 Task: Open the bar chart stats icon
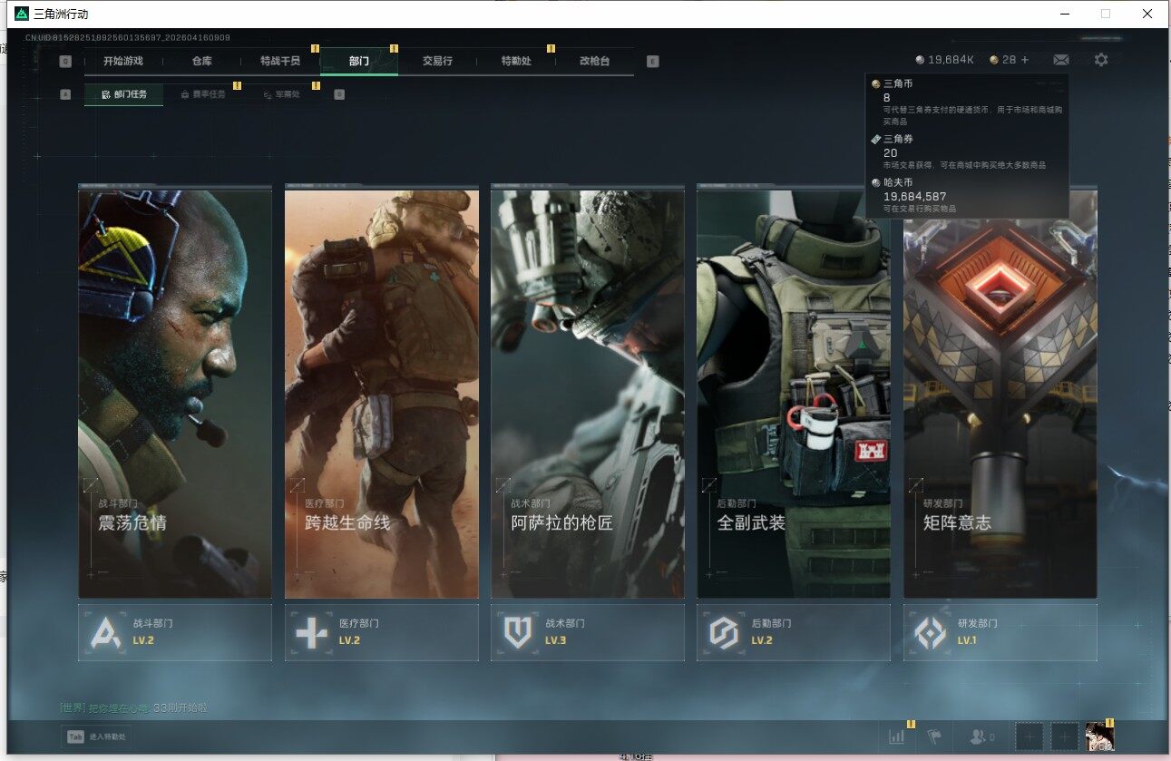pyautogui.click(x=897, y=737)
